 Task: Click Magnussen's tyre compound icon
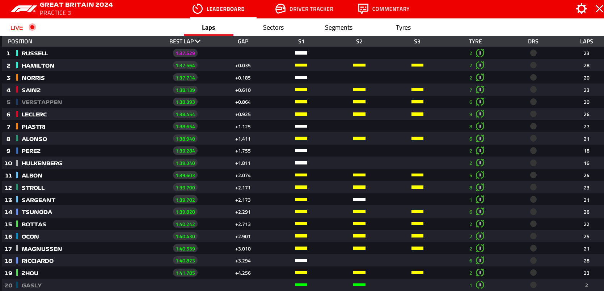[480, 248]
